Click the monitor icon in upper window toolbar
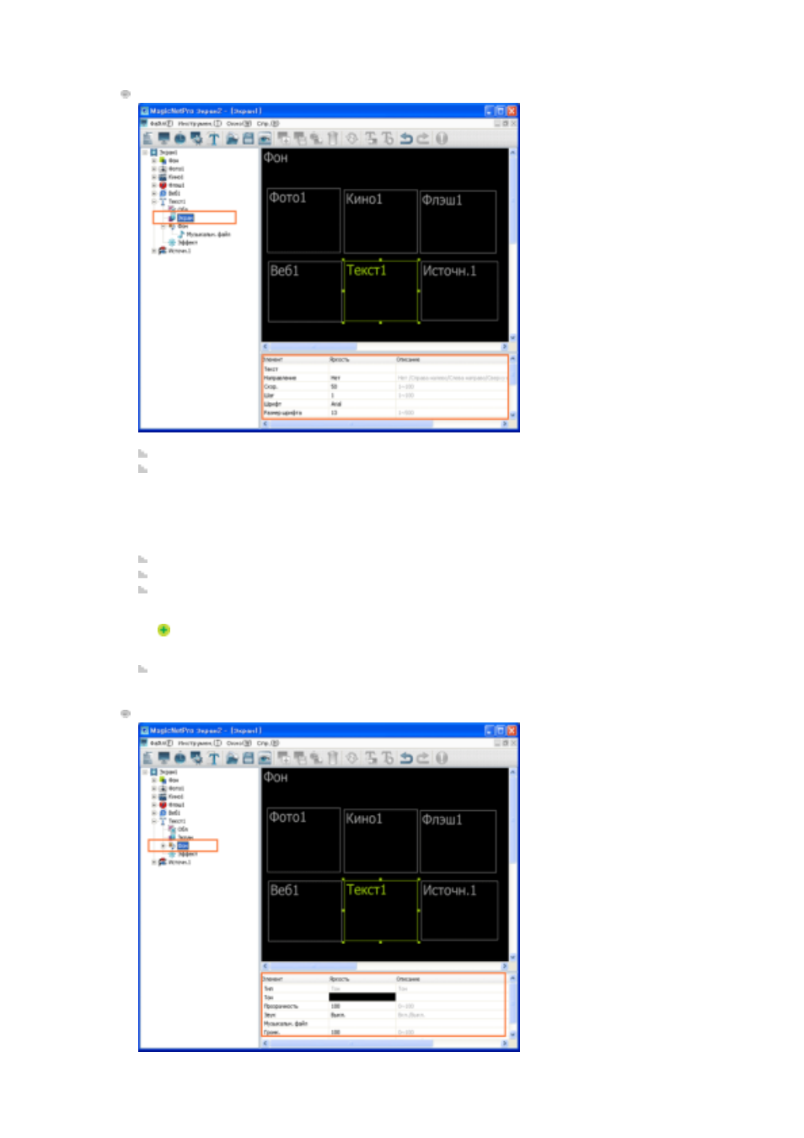Screen dimensions: 804x1138 [163, 138]
